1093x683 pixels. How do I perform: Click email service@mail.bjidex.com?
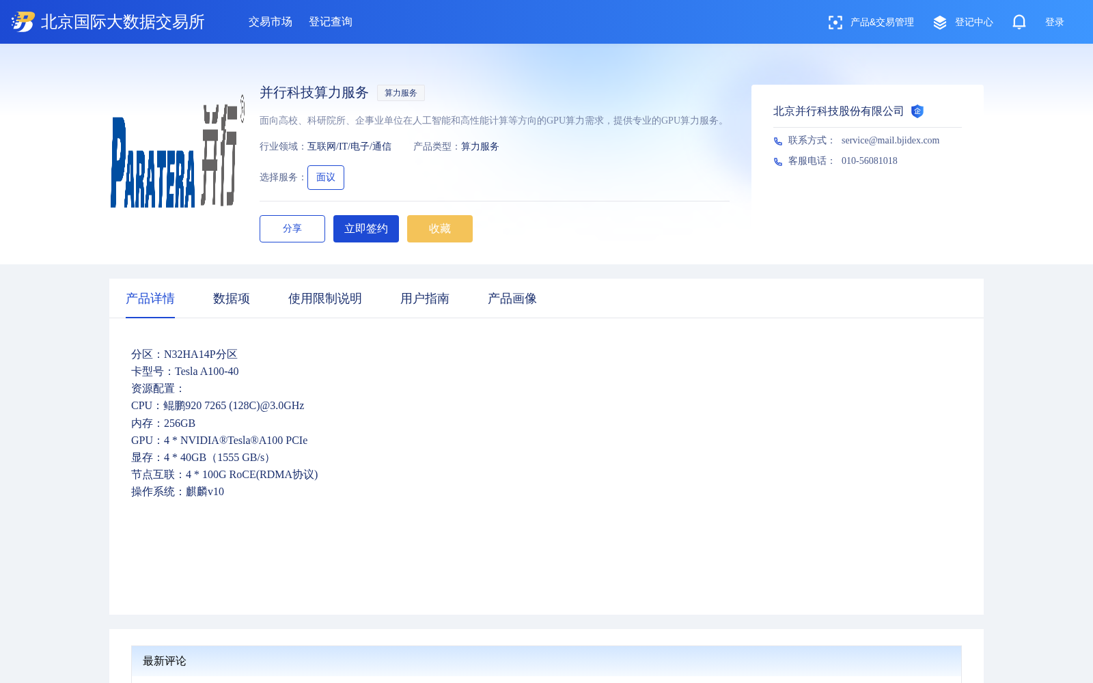point(891,140)
